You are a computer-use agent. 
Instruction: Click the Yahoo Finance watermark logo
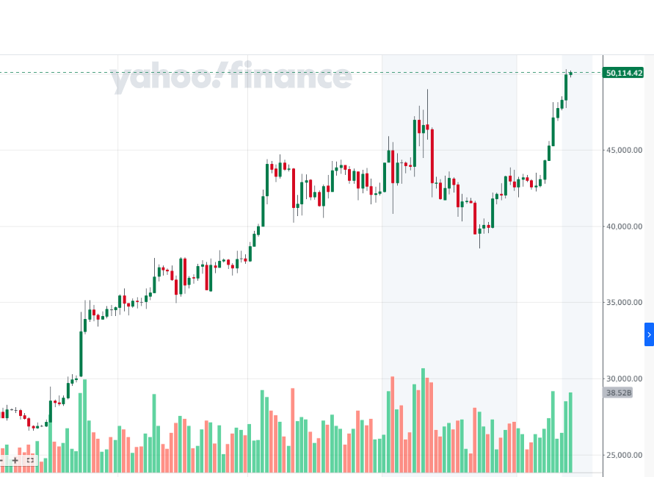(231, 77)
